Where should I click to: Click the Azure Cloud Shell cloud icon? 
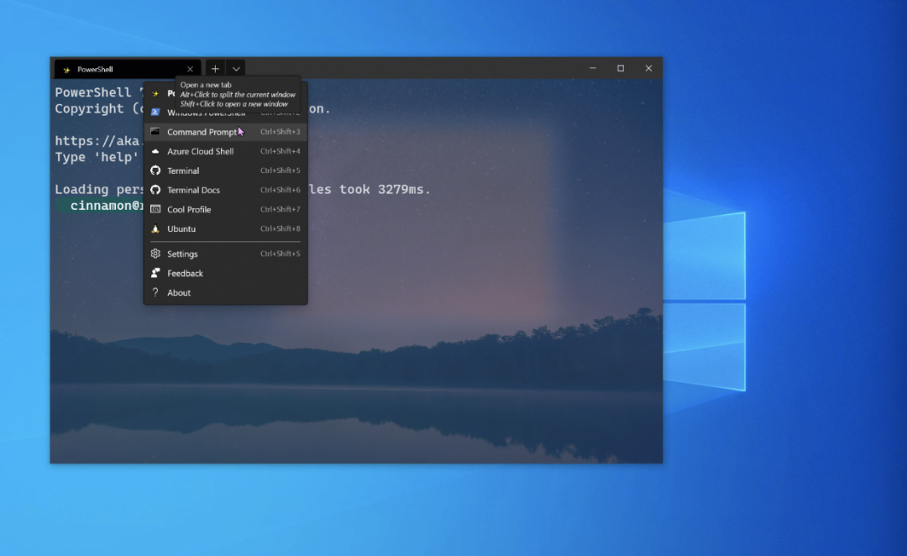(155, 151)
